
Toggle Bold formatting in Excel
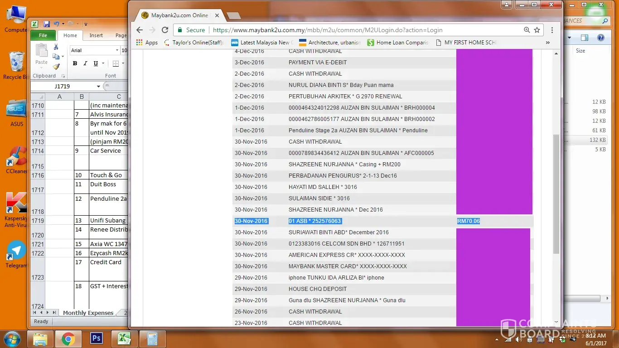[x=75, y=63]
